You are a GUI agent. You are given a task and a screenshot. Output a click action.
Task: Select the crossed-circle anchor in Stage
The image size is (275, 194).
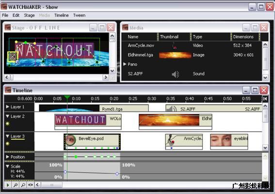13,57
